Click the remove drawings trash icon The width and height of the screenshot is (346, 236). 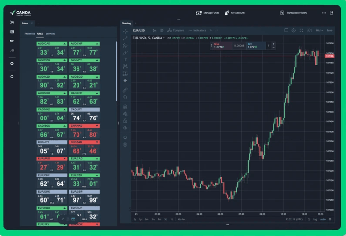pyautogui.click(x=125, y=145)
